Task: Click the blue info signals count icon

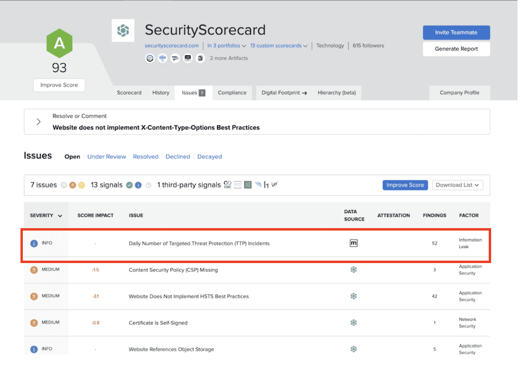Action: pos(138,185)
